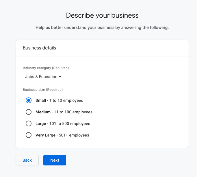Pick the Very Large radio button circle

click(29, 135)
